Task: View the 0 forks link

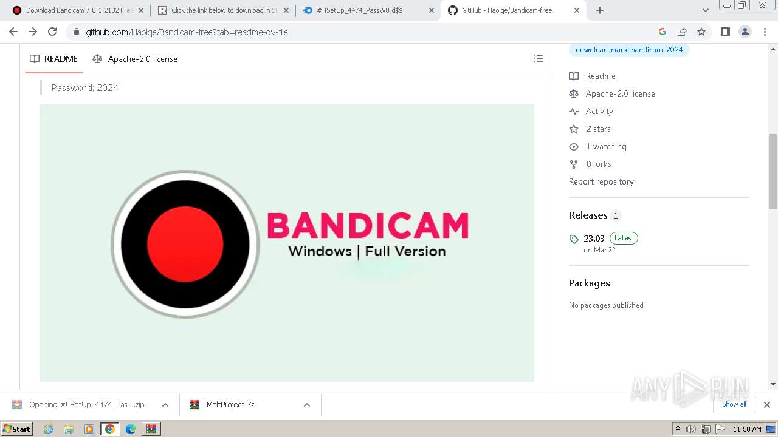Action: [x=590, y=164]
